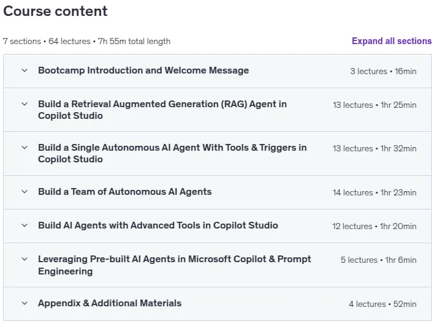Click '13 lectures • 1hr 25min' text
The image size is (432, 321).
tap(374, 105)
